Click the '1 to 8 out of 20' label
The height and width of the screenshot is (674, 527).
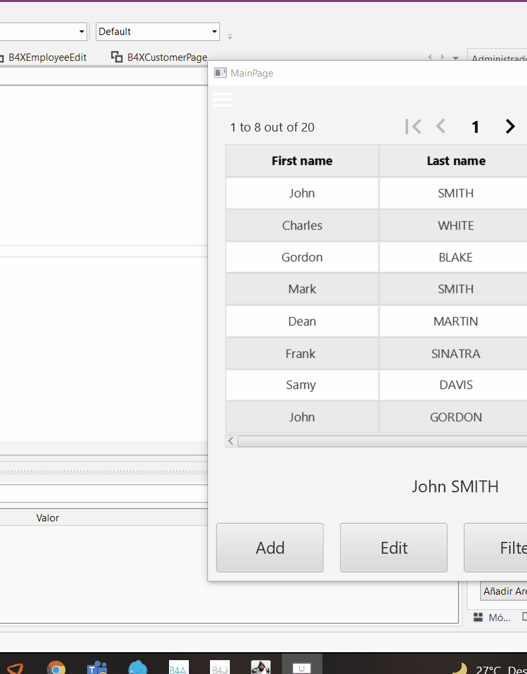click(x=272, y=128)
